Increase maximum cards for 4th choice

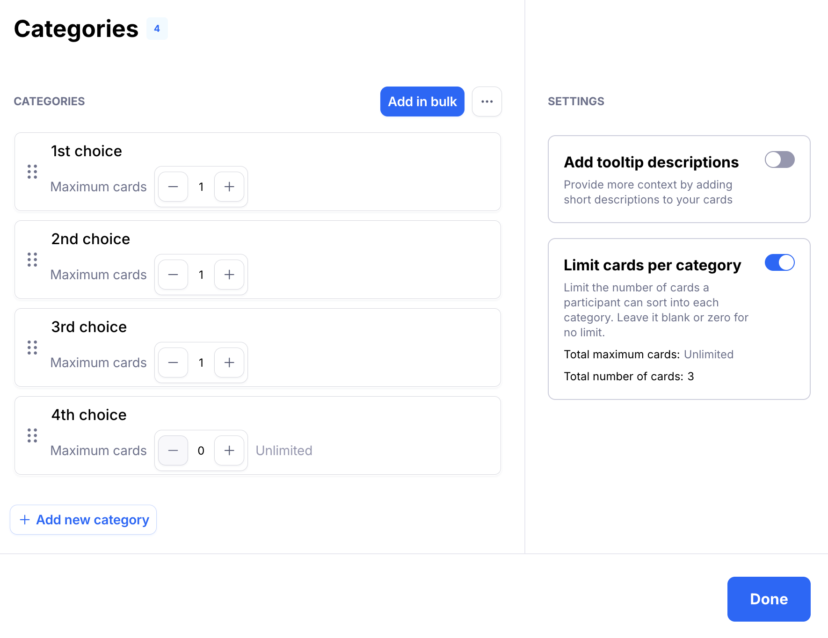(x=229, y=450)
